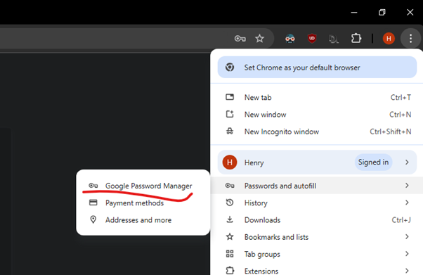Screen dimensions: 423x275
Task: Click the Downloads arrow icon
Action: pos(230,219)
